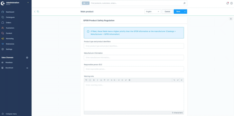Open the Dashboard section
The width and height of the screenshot is (234, 116).
click(10, 12)
